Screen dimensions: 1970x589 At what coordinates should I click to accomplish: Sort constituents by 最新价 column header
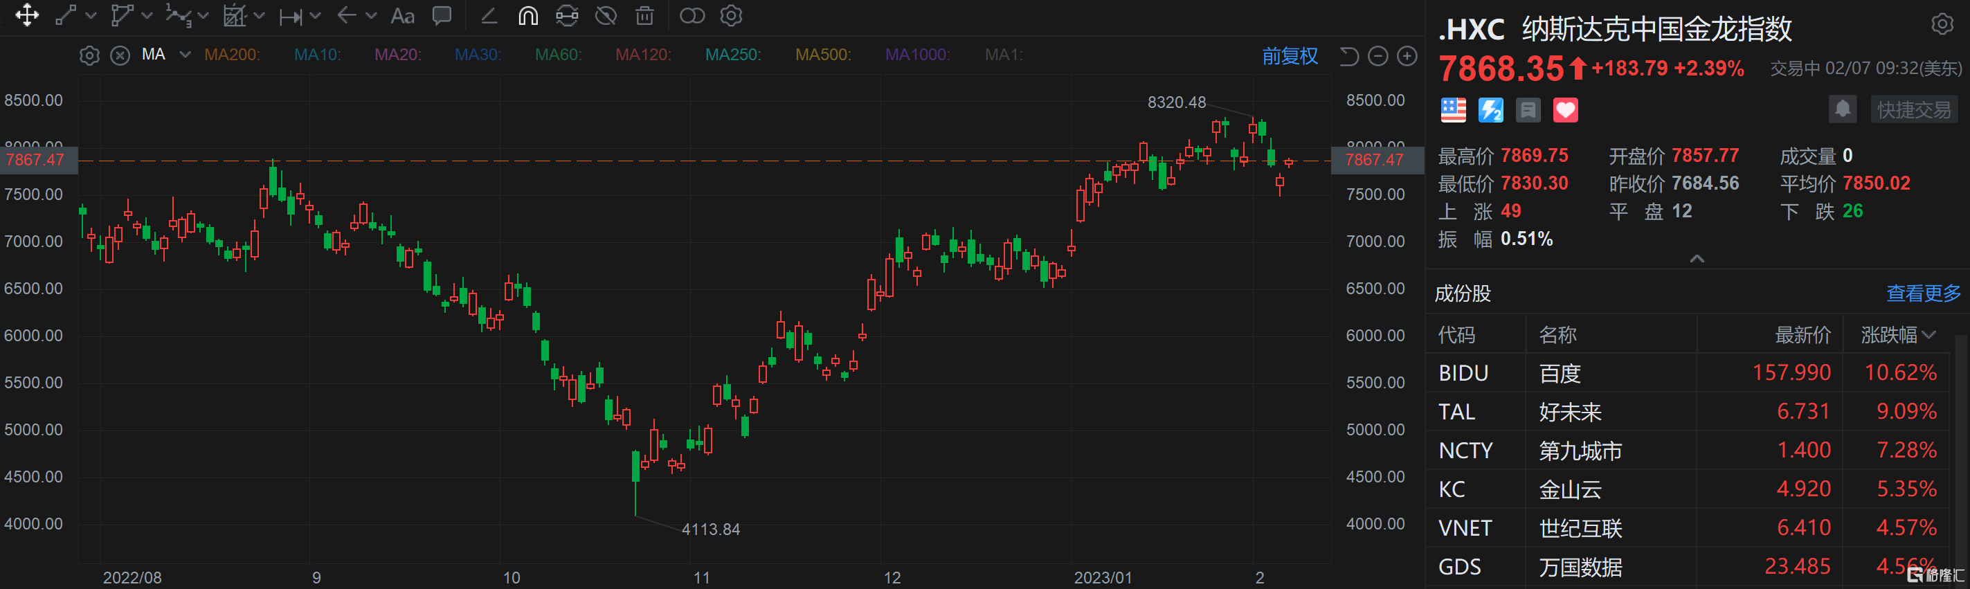pyautogui.click(x=1802, y=335)
